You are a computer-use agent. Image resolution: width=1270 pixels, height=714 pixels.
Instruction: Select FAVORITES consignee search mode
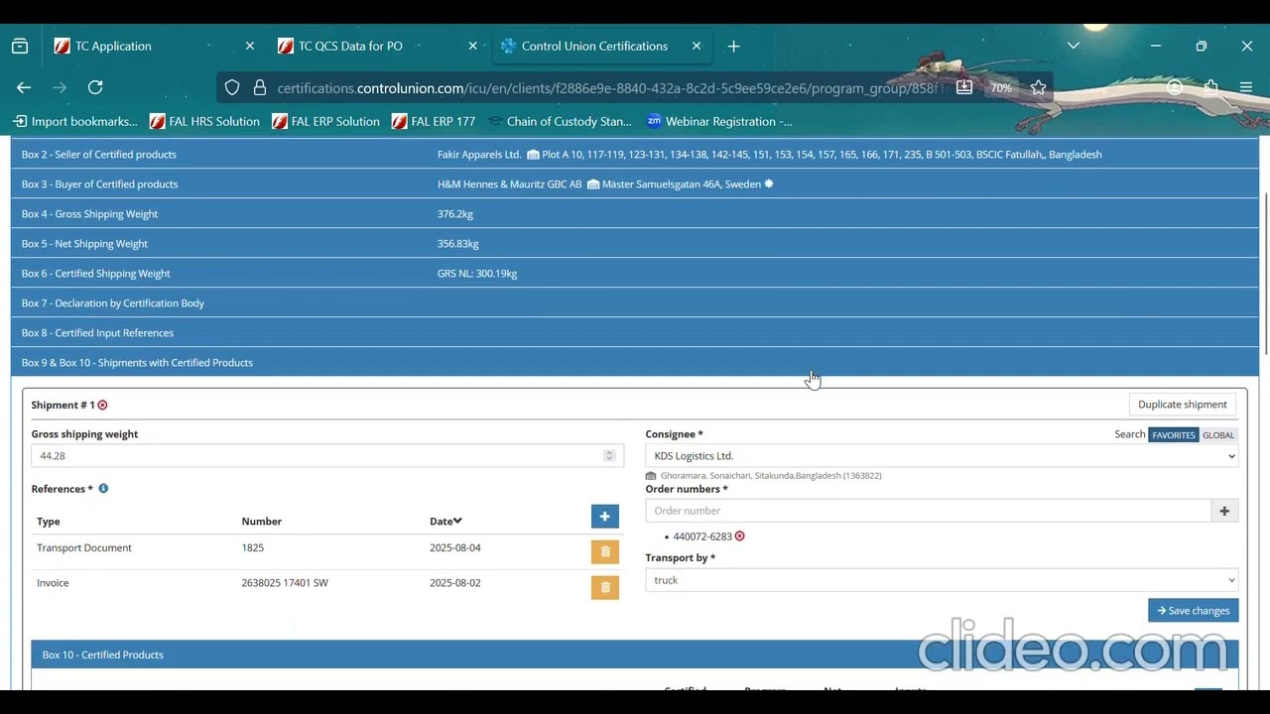click(1173, 434)
